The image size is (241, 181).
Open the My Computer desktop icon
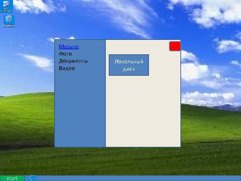pos(6,6)
